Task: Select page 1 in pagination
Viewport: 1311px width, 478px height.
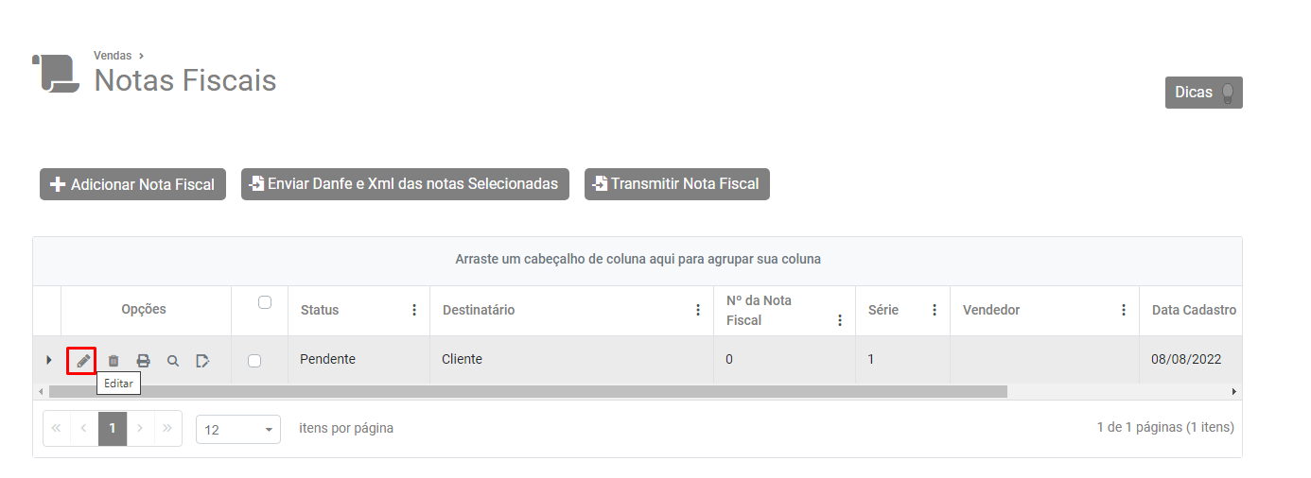Action: 113,428
